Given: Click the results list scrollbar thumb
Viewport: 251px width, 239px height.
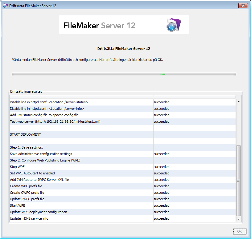Looking at the screenshot, I should pyautogui.click(x=239, y=181).
